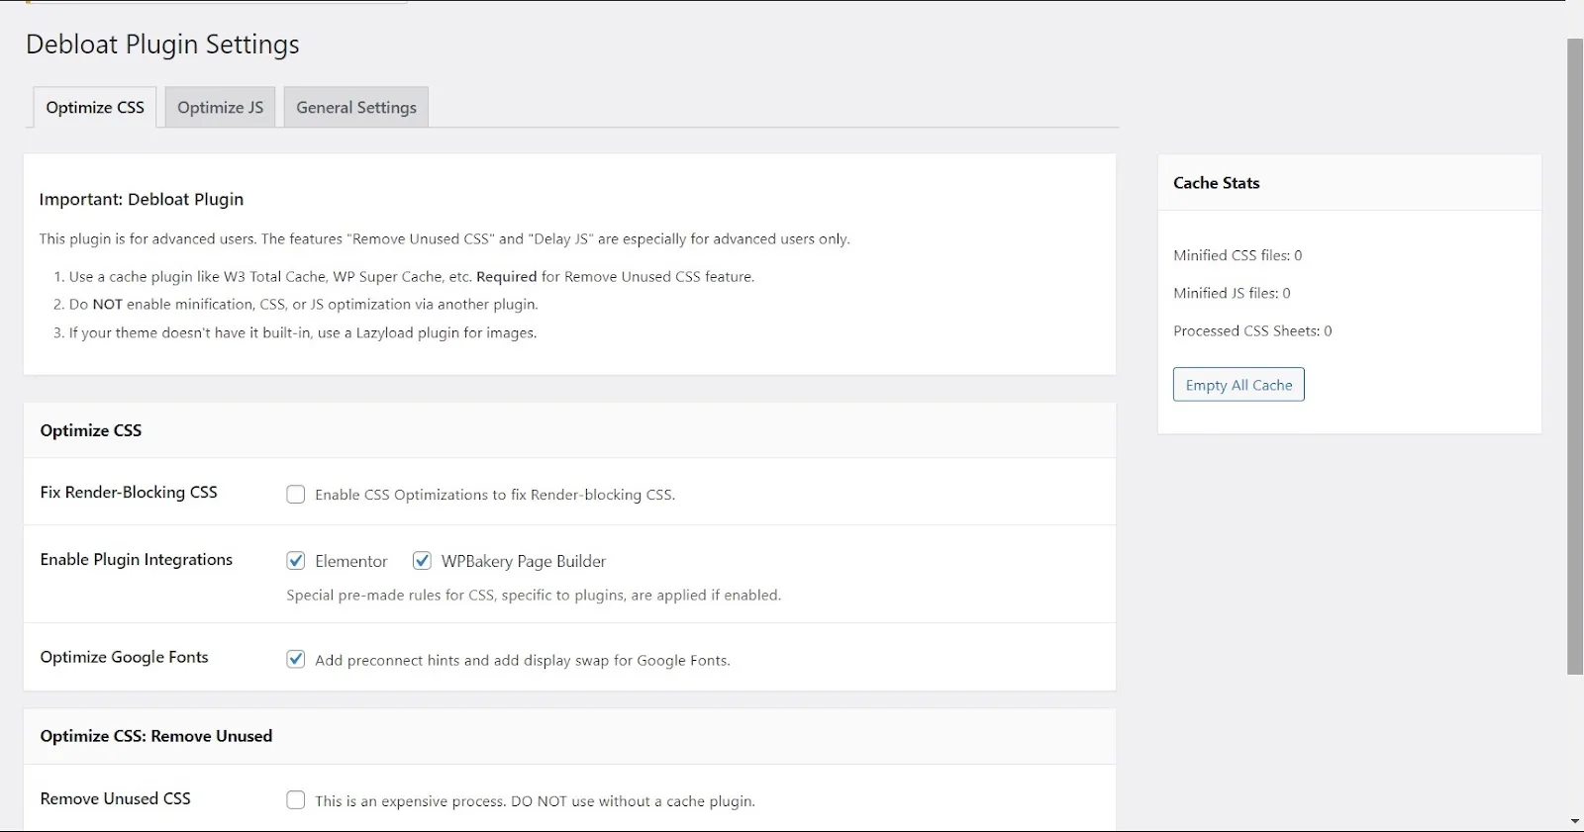Screen dimensions: 1584x832
Task: Click the 'Special pre-made rules for CSS' description
Action: [534, 595]
